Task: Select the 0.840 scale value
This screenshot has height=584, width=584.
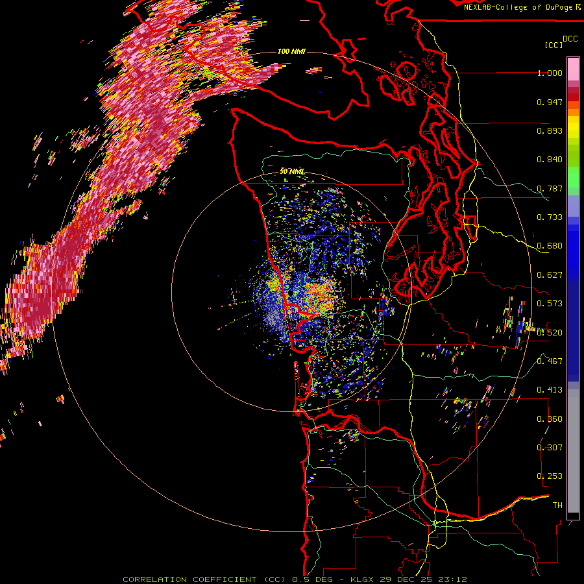Action: [x=550, y=160]
